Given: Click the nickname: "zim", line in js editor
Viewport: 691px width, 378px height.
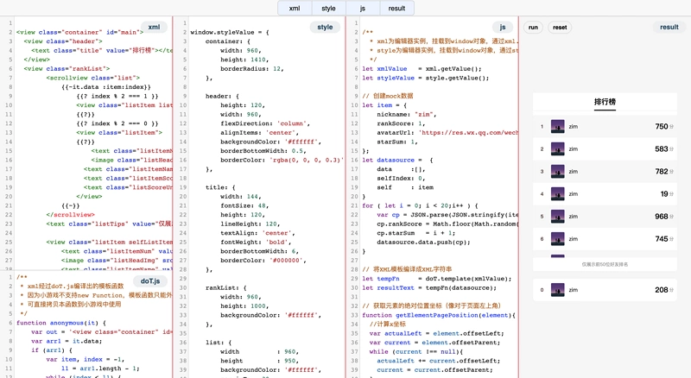Looking at the screenshot, I should click(x=406, y=115).
